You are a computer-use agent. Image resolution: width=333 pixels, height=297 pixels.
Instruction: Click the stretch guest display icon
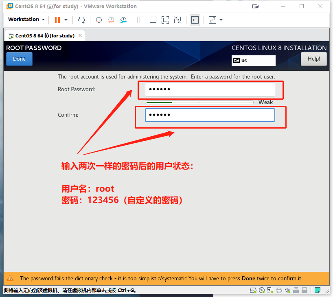[x=213, y=20]
